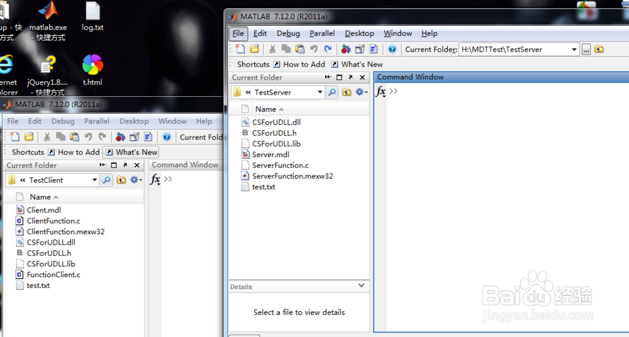Screen dimensions: 629x337
Task: Select CSForUDLL.h in TestServer folder
Action: point(274,133)
